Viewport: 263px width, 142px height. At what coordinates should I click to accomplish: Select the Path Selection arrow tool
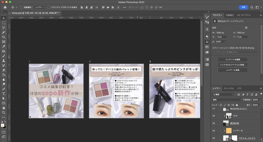click(4, 98)
